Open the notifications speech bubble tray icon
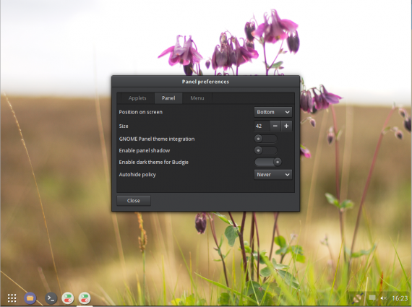The height and width of the screenshot is (307, 412). click(x=372, y=298)
